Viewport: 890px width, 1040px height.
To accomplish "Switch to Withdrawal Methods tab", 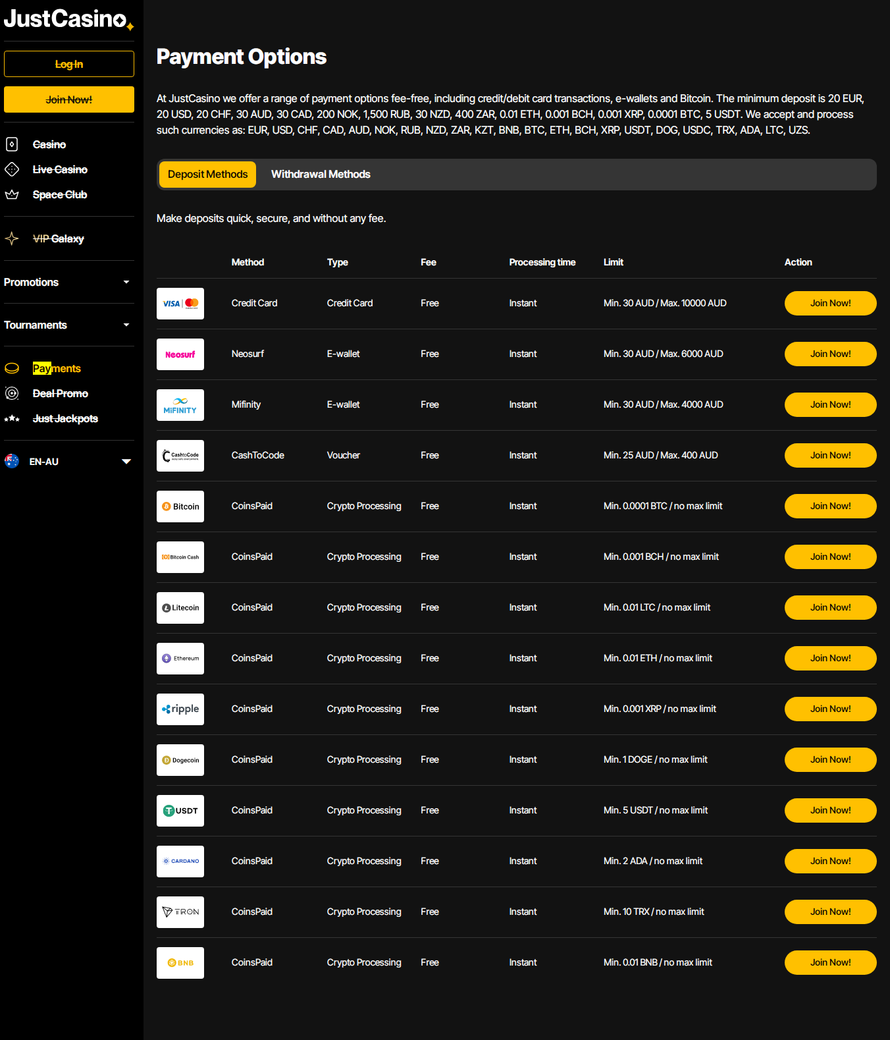I will coord(321,175).
